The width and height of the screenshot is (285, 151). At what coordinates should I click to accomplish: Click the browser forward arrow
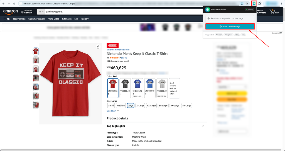[x=9, y=4]
